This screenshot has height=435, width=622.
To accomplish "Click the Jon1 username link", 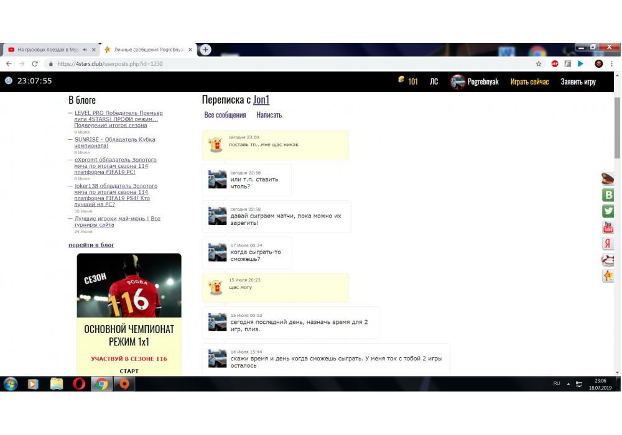I will [261, 99].
